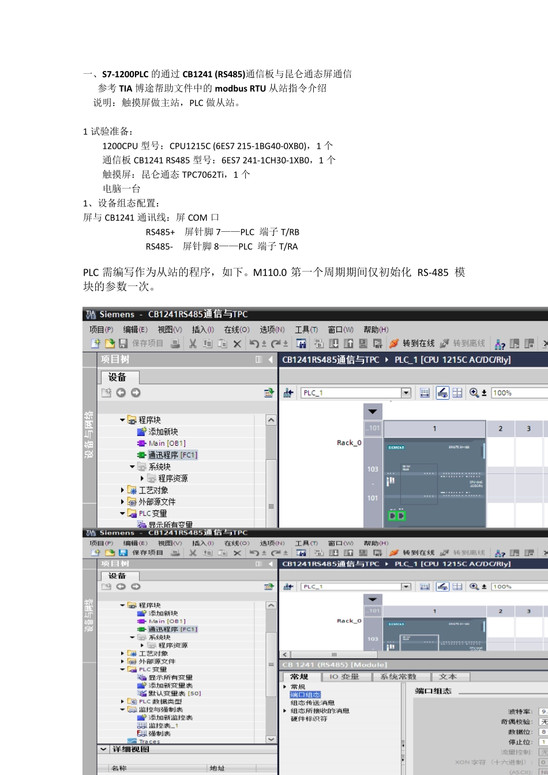Open the PLC_1 device dropdown in upper screenshot

tap(406, 393)
